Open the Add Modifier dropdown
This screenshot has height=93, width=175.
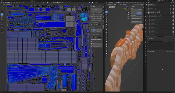point(169,41)
